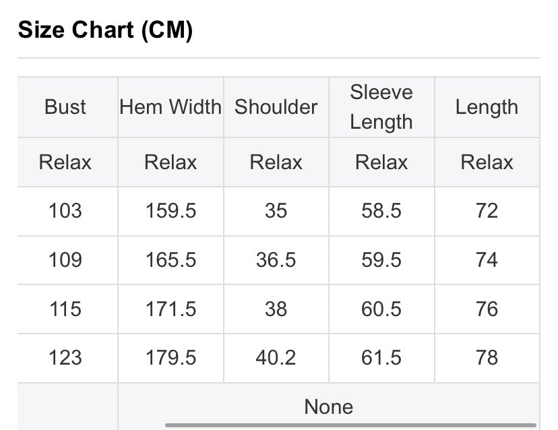
Task: Click the Sleeve Length column header
Action: 381,107
